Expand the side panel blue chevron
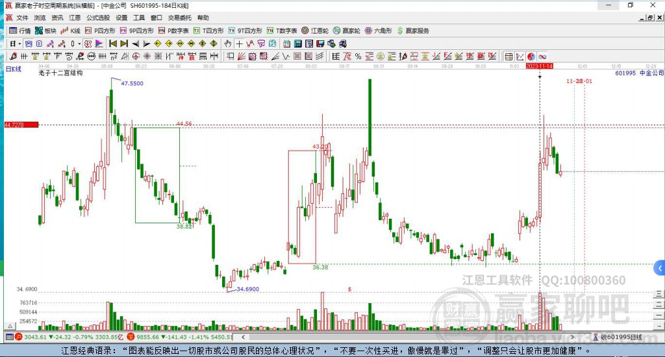The height and width of the screenshot is (357, 665). tap(660, 268)
